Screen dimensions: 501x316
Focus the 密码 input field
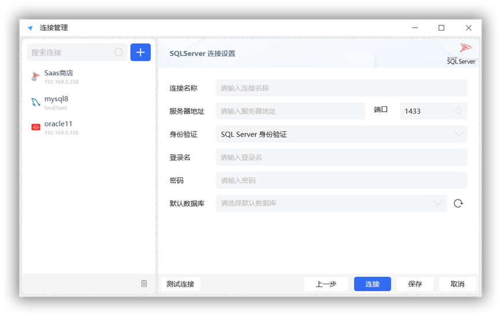click(x=342, y=180)
